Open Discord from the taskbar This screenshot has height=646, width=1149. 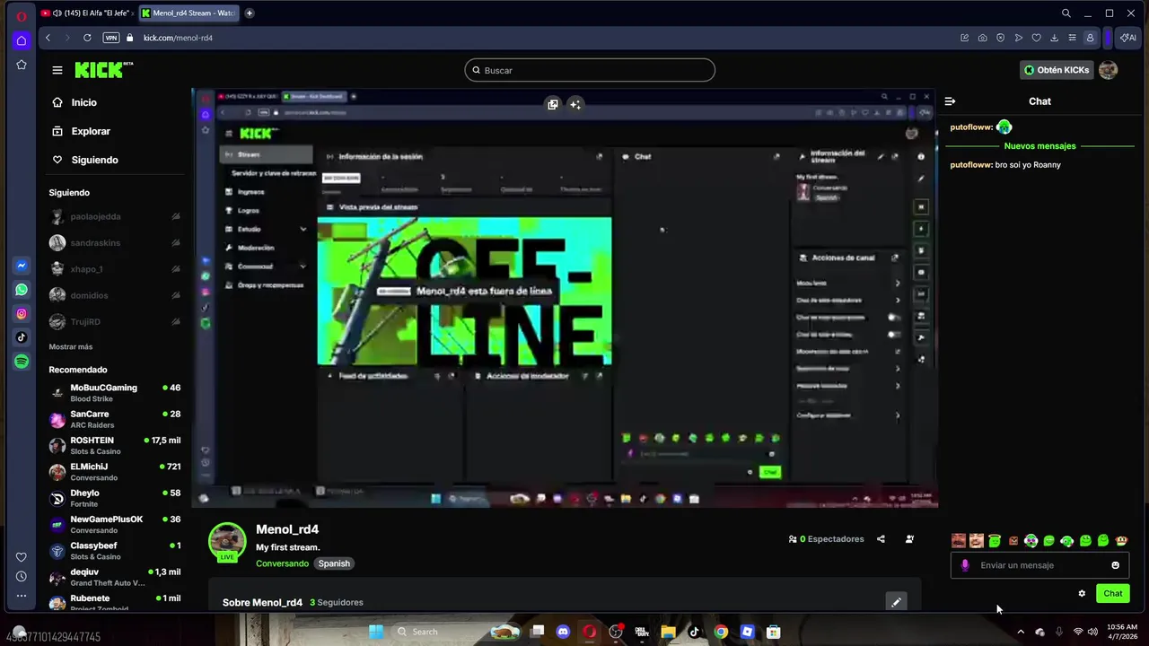(563, 632)
